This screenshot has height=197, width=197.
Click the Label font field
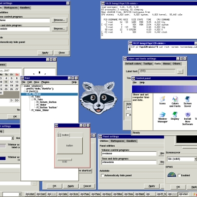click(x=157, y=71)
